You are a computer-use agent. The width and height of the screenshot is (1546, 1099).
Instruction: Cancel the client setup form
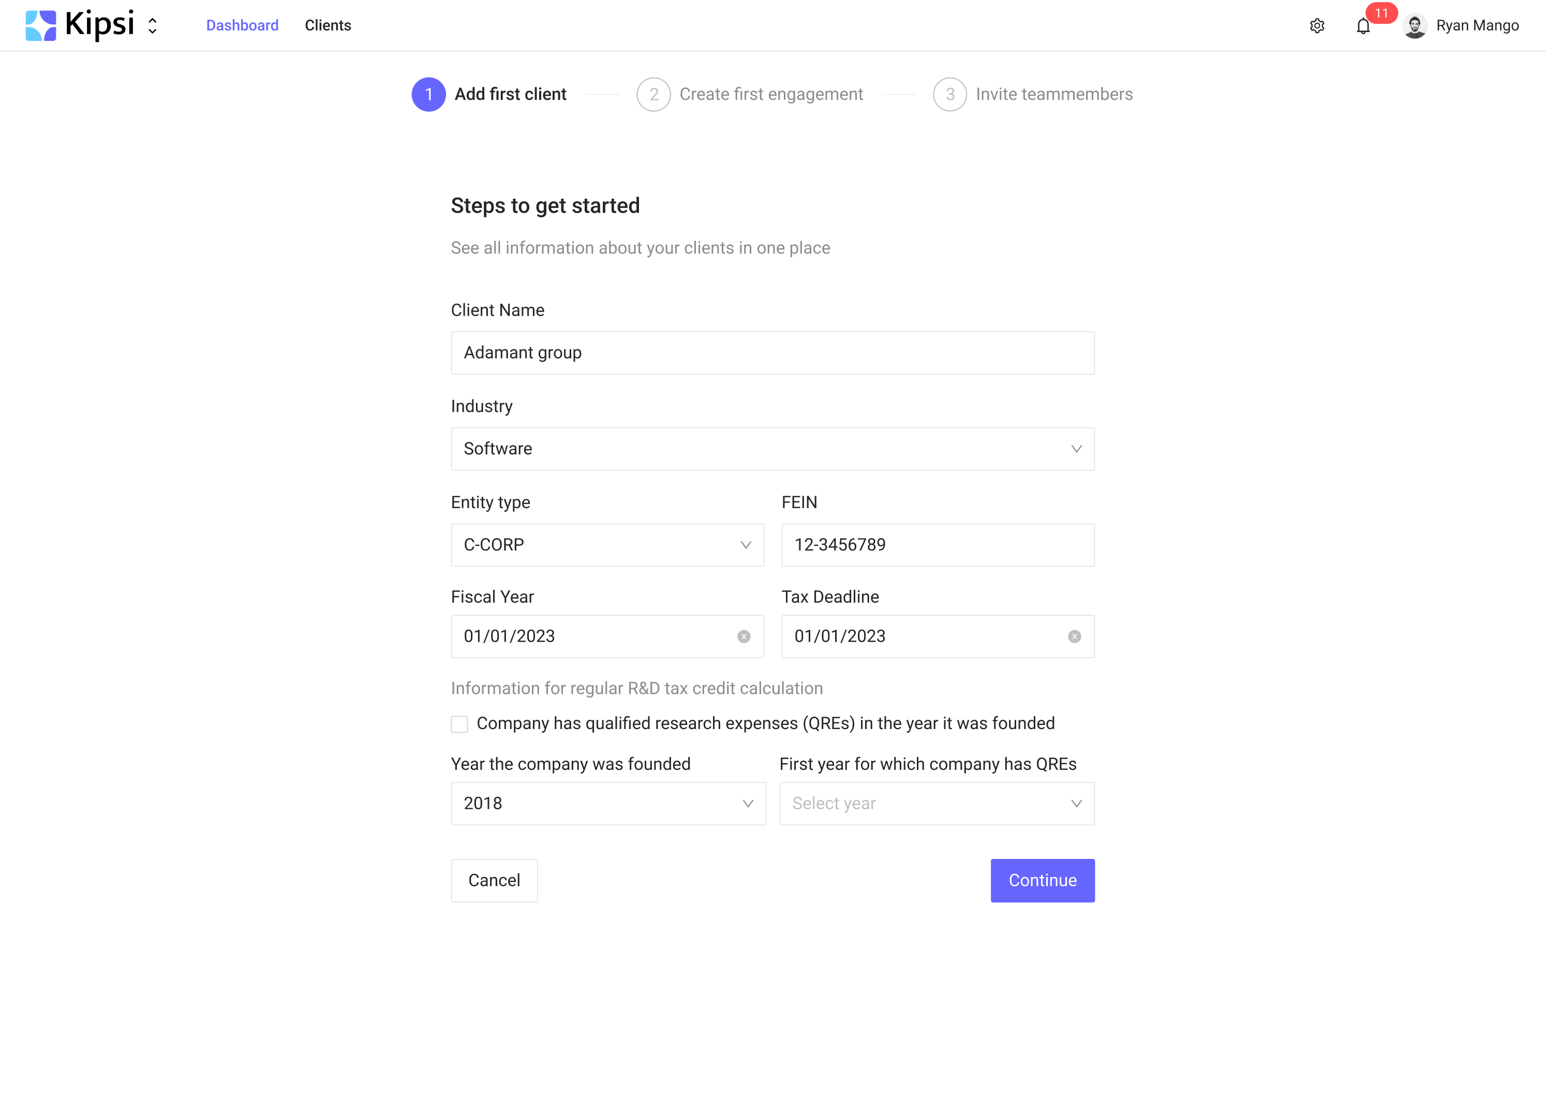494,881
